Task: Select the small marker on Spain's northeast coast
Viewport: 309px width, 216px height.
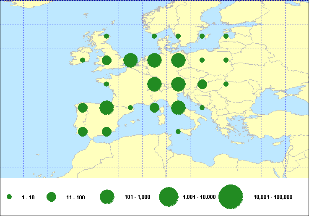Action: tap(130, 108)
